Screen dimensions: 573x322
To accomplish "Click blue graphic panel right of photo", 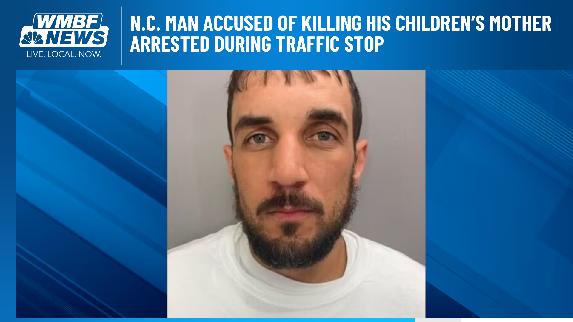I will pos(499,194).
